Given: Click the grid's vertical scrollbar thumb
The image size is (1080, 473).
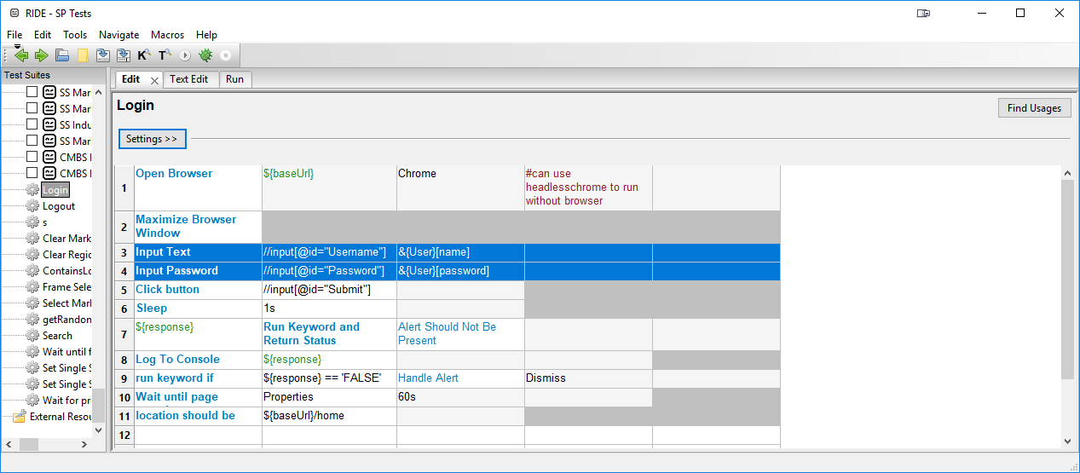Looking at the screenshot, I should 1067,280.
